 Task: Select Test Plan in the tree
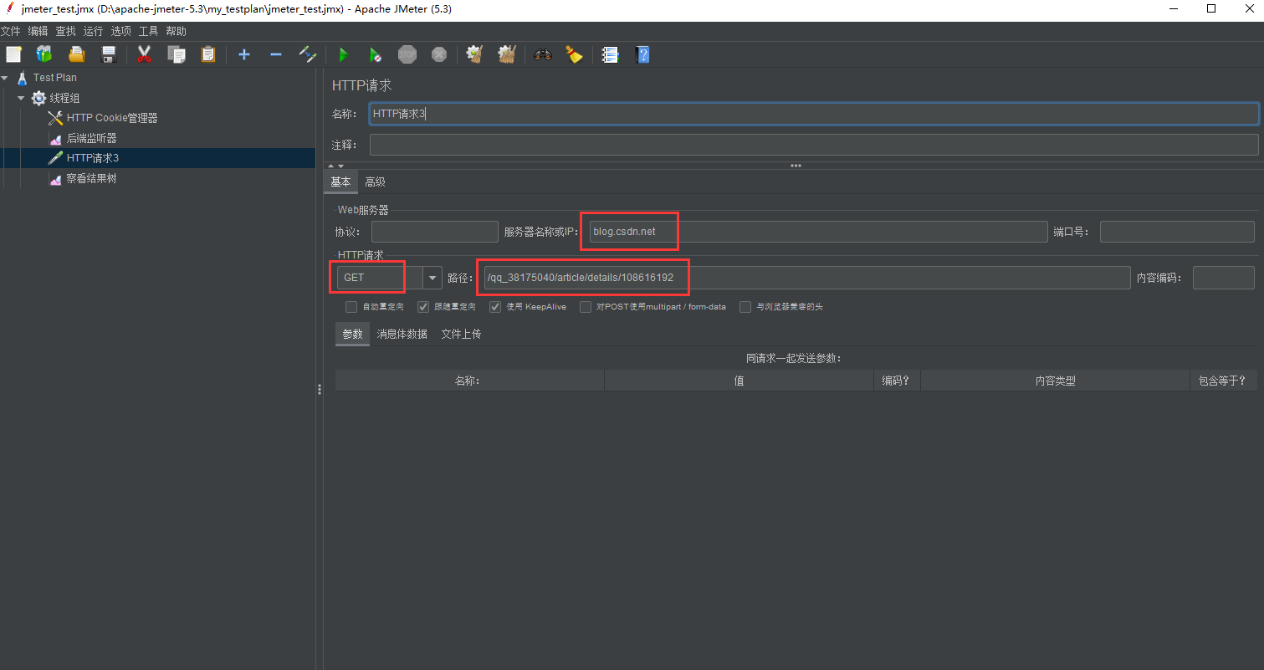point(55,78)
